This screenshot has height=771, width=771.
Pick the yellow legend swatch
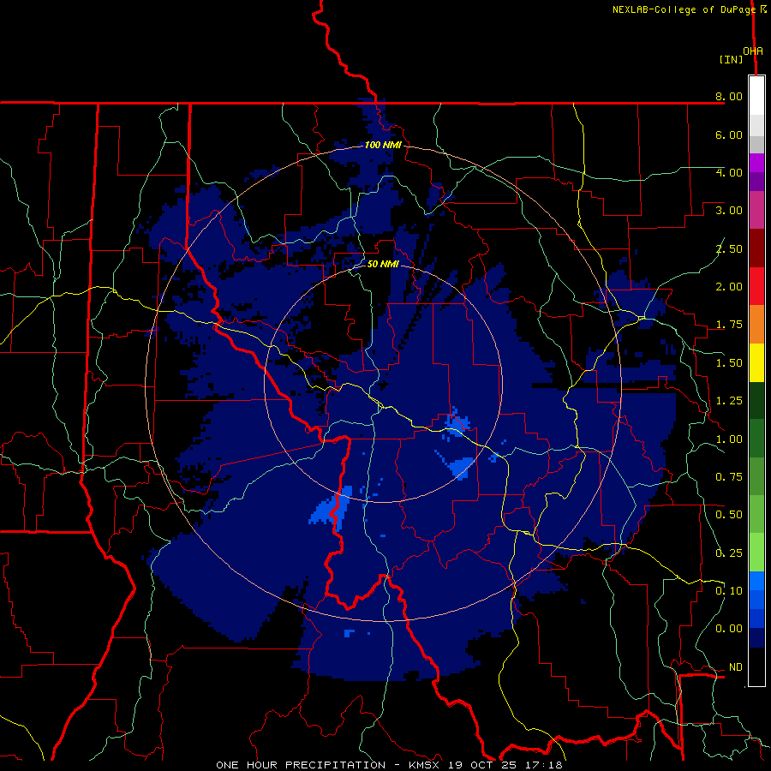756,363
